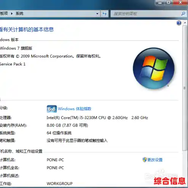Image resolution: width=188 pixels, height=188 pixels.
Task: Click the scrollbar up arrow
Action: tap(185, 23)
